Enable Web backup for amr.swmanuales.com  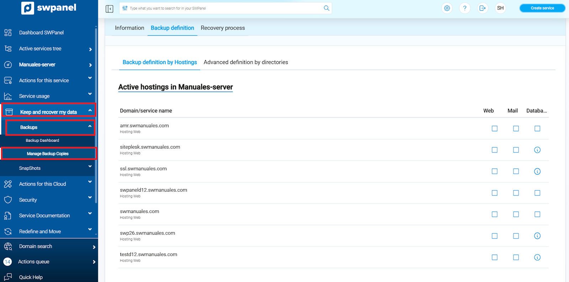click(495, 128)
